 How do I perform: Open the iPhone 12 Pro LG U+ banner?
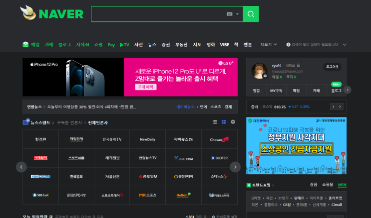click(130, 77)
